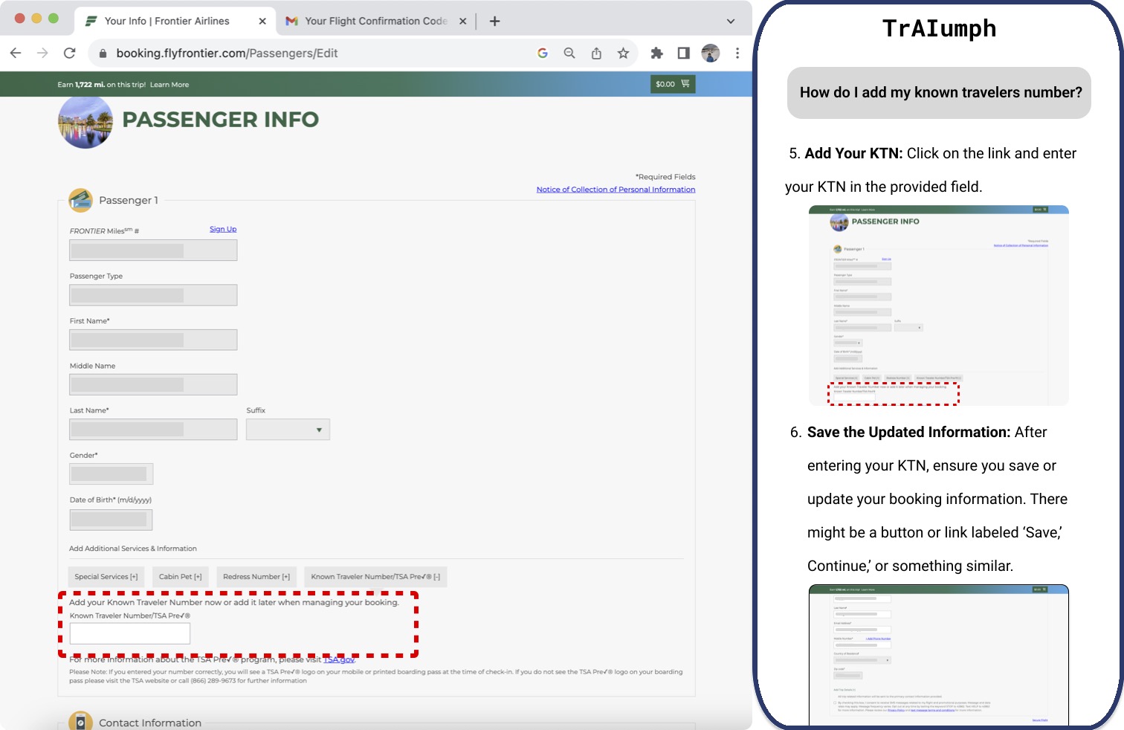The image size is (1124, 730).
Task: Open the Chrome profile avatar
Action: point(711,53)
